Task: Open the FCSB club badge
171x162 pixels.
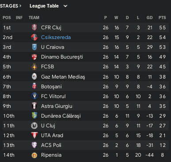Action: click(34, 67)
